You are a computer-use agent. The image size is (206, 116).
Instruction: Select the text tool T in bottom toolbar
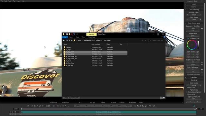[x=42, y=106]
